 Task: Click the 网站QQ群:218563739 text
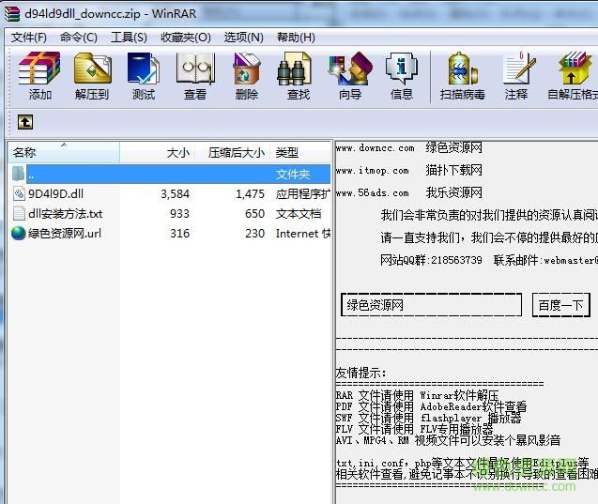pyautogui.click(x=431, y=260)
